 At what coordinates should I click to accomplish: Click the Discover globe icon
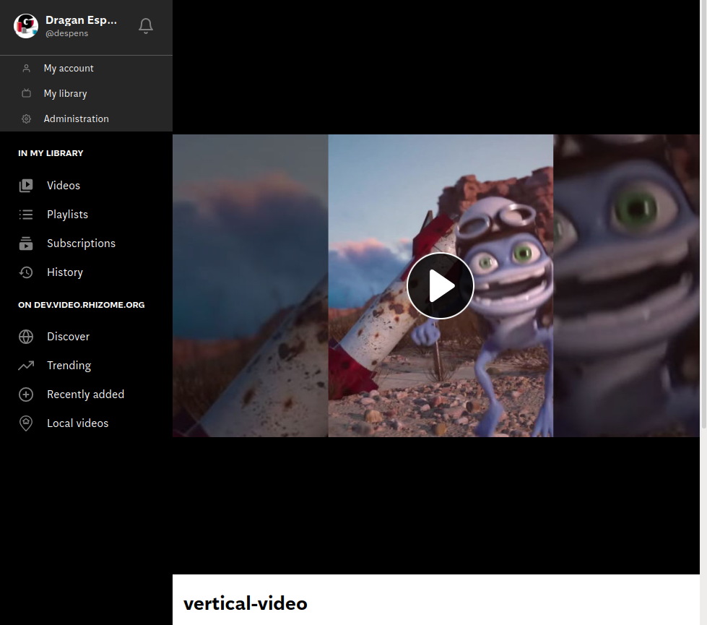tap(26, 337)
